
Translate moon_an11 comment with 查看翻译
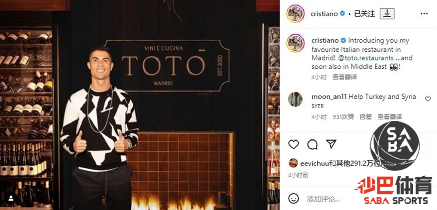[390, 117]
